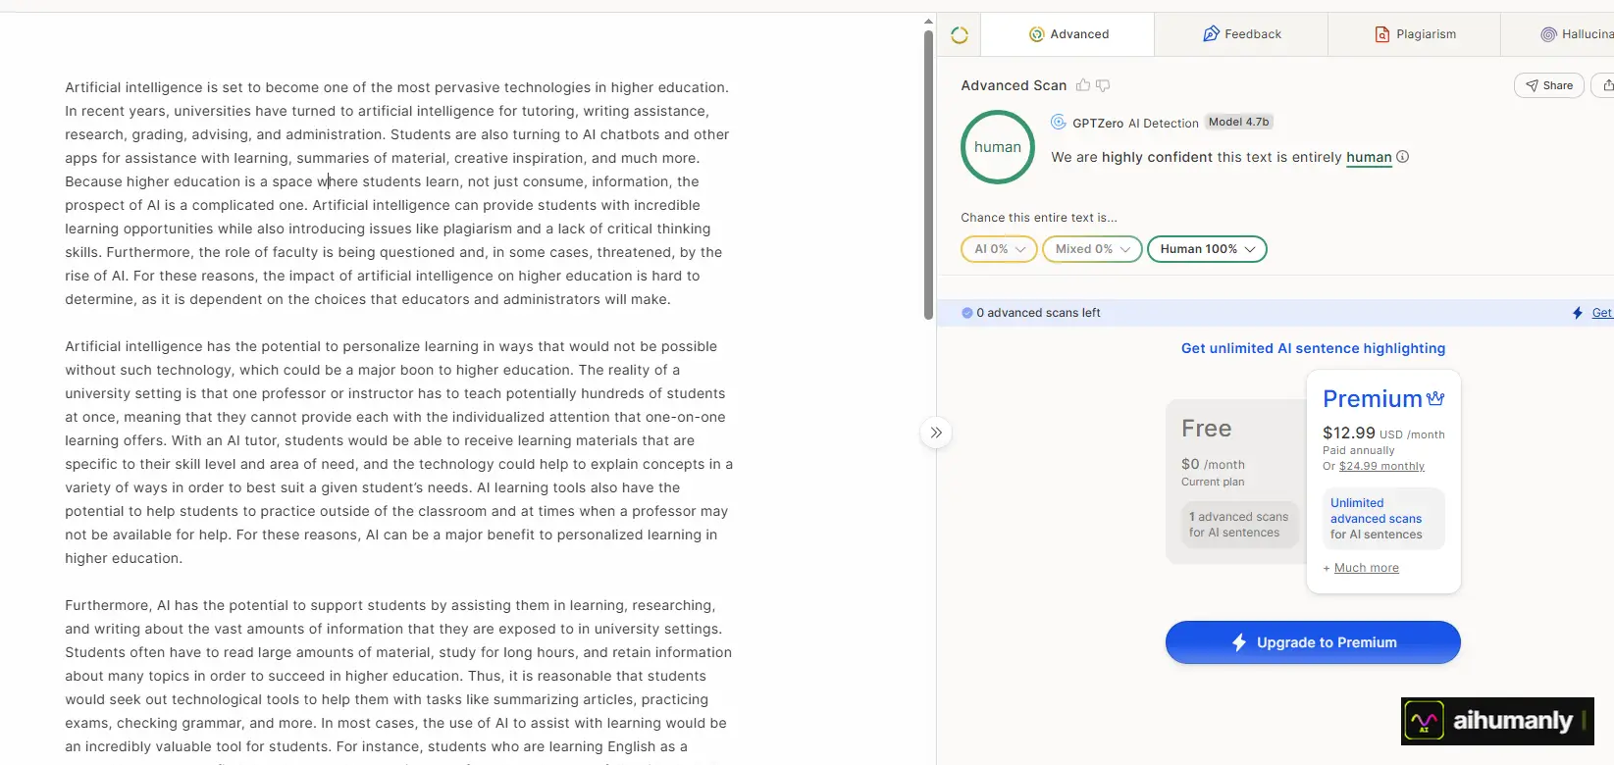Click the document text scrollbar thumb
Screen dimensions: 1614x765
[x=928, y=175]
